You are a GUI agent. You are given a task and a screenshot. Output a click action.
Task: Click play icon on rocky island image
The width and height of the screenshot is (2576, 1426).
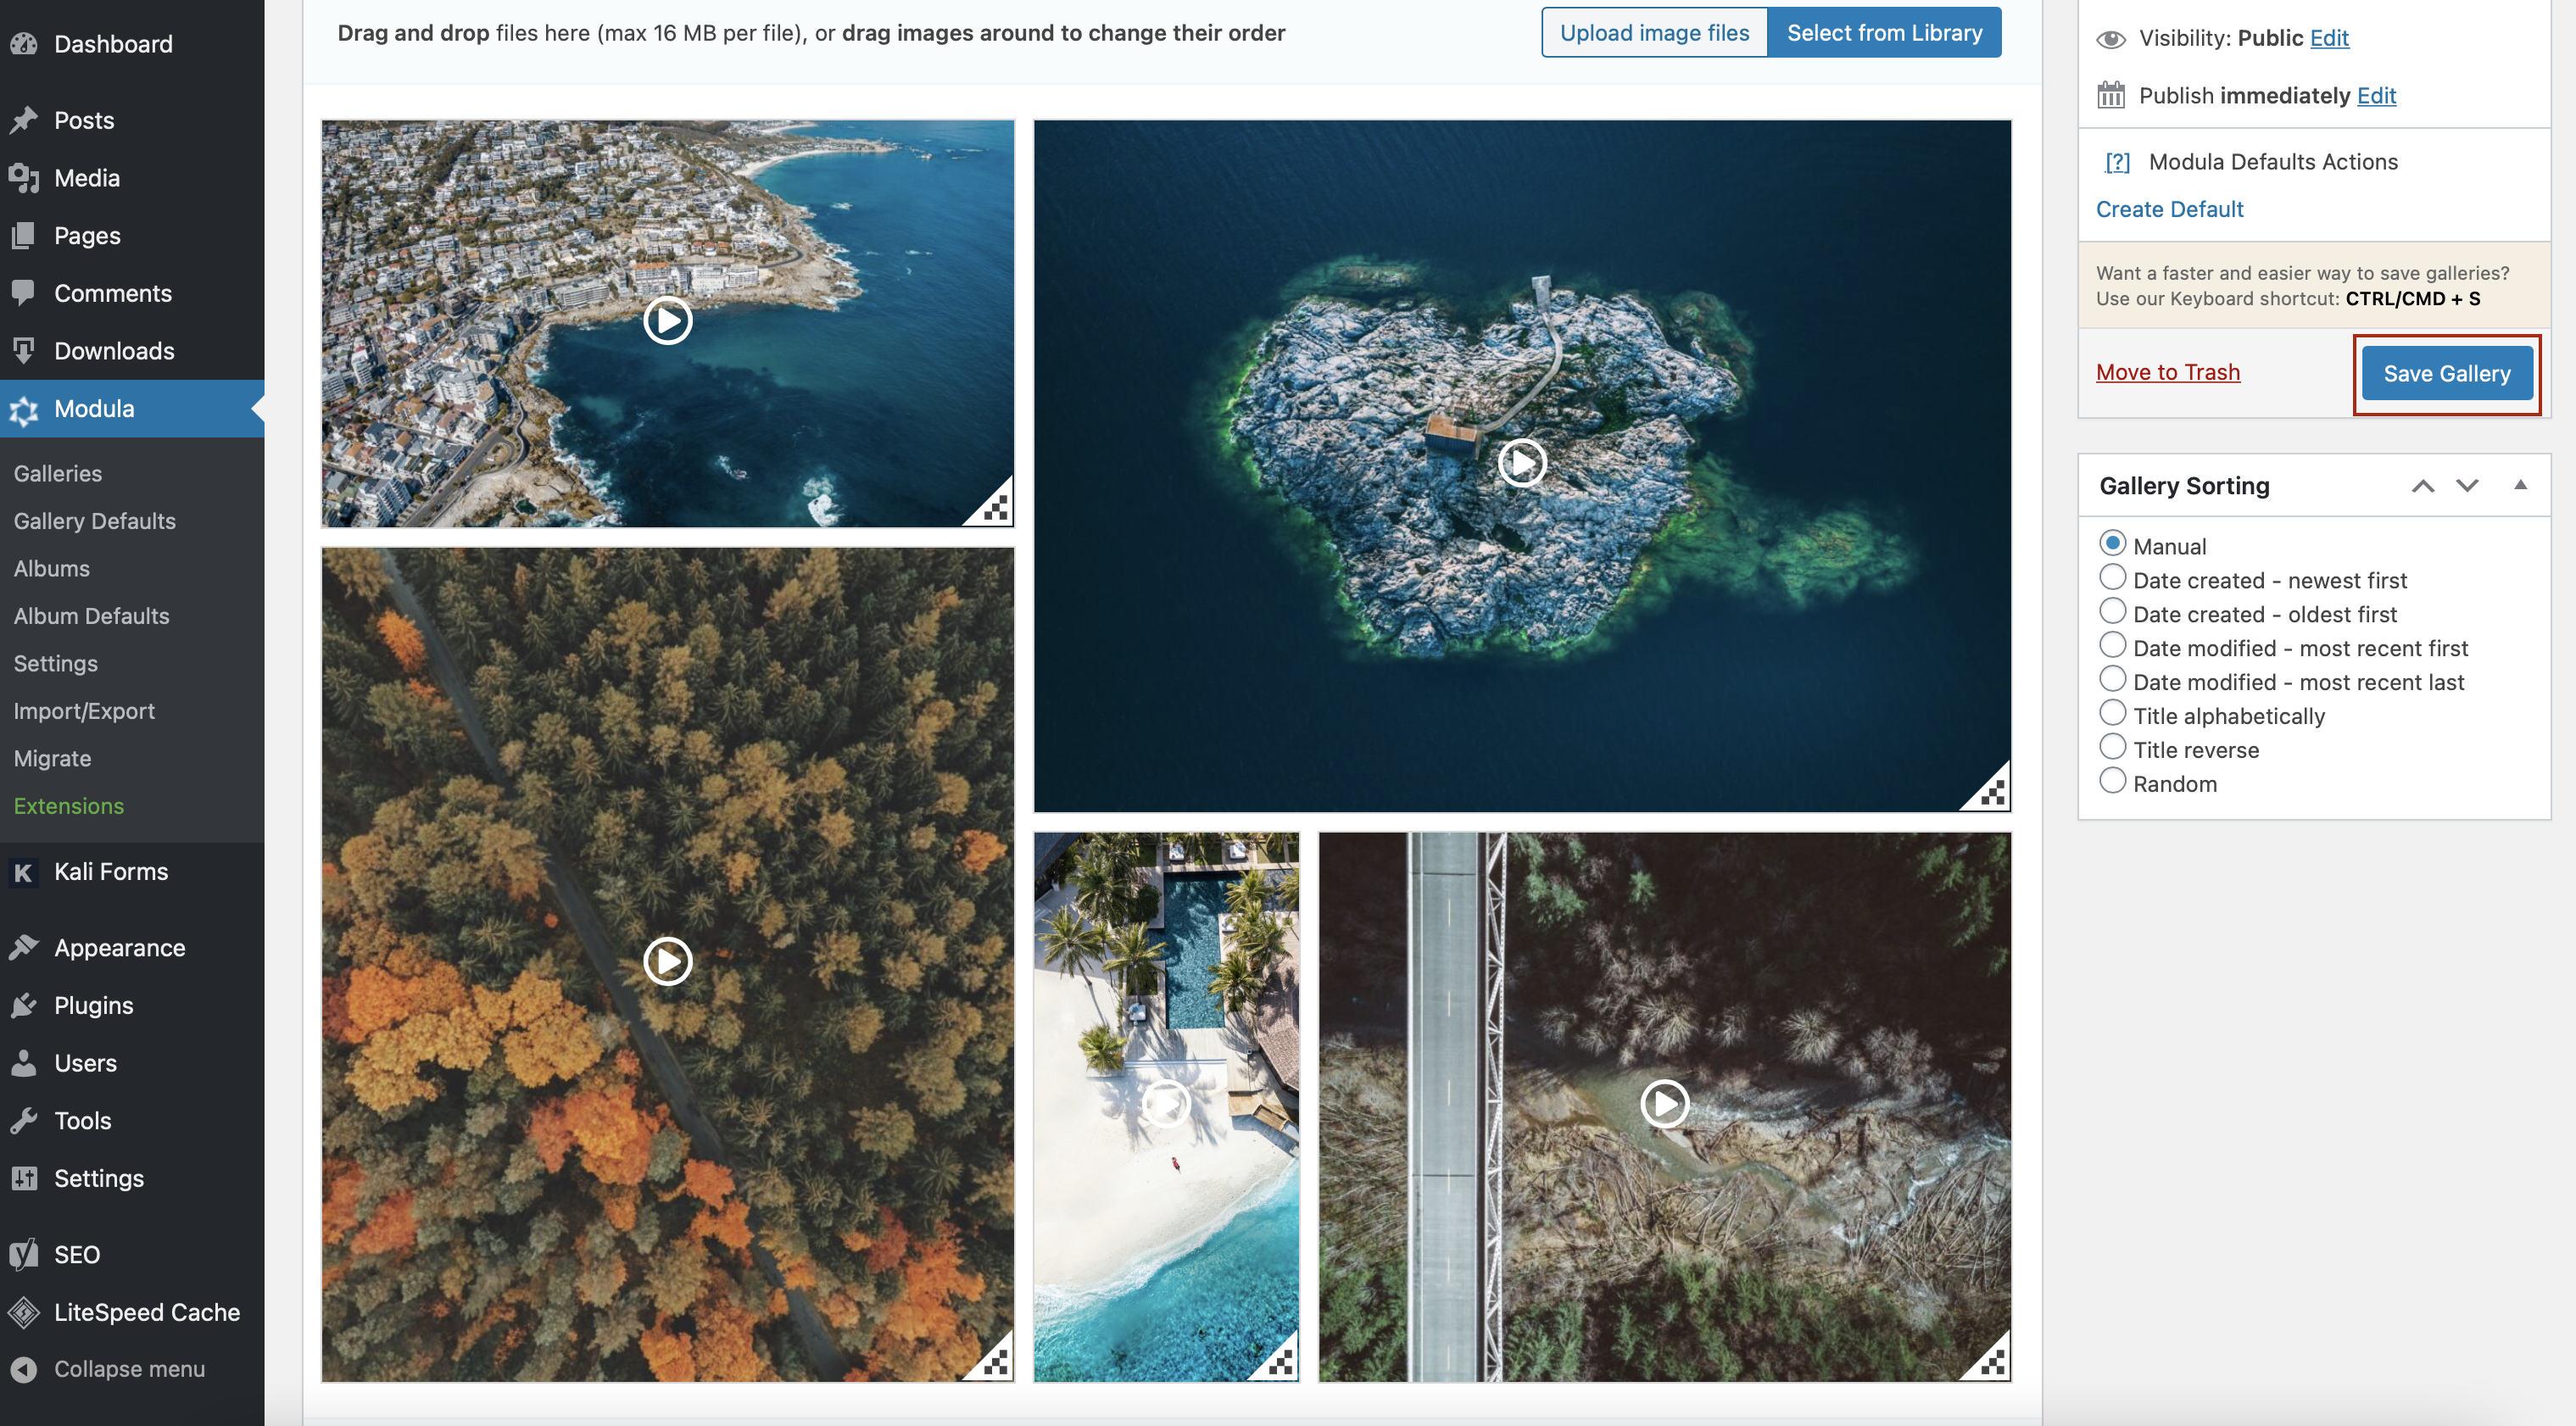tap(1521, 463)
